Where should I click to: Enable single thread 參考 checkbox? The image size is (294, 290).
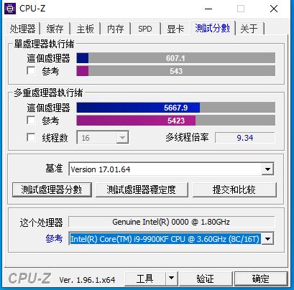click(31, 71)
